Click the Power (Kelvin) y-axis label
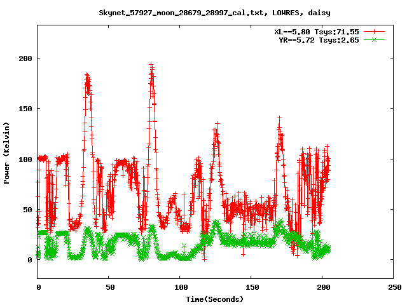The image size is (407, 305). 6,152
